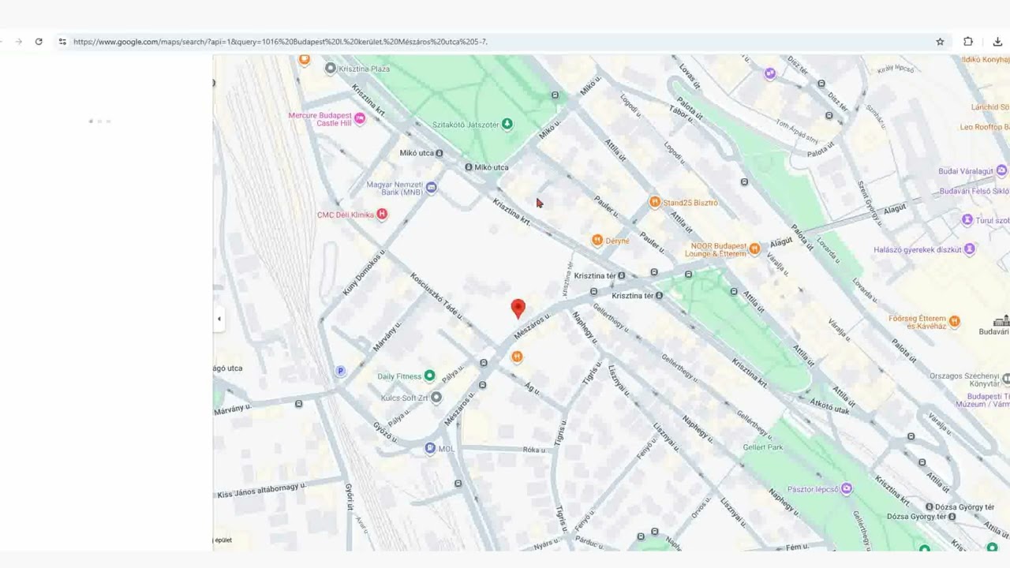1010x568 pixels.
Task: Open the Turul szobor marker
Action: [967, 220]
